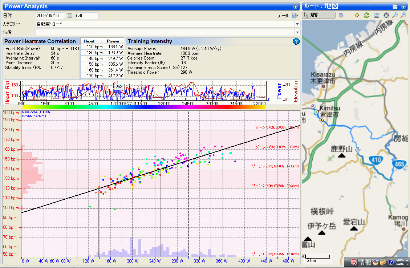Click the Heart column header
This screenshot has height=268, width=410.
point(89,41)
